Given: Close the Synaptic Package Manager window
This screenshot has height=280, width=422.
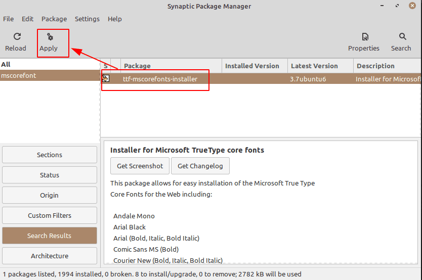Looking at the screenshot, I should click(x=412, y=6).
